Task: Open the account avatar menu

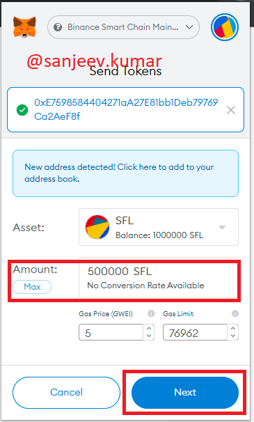Action: tap(225, 27)
